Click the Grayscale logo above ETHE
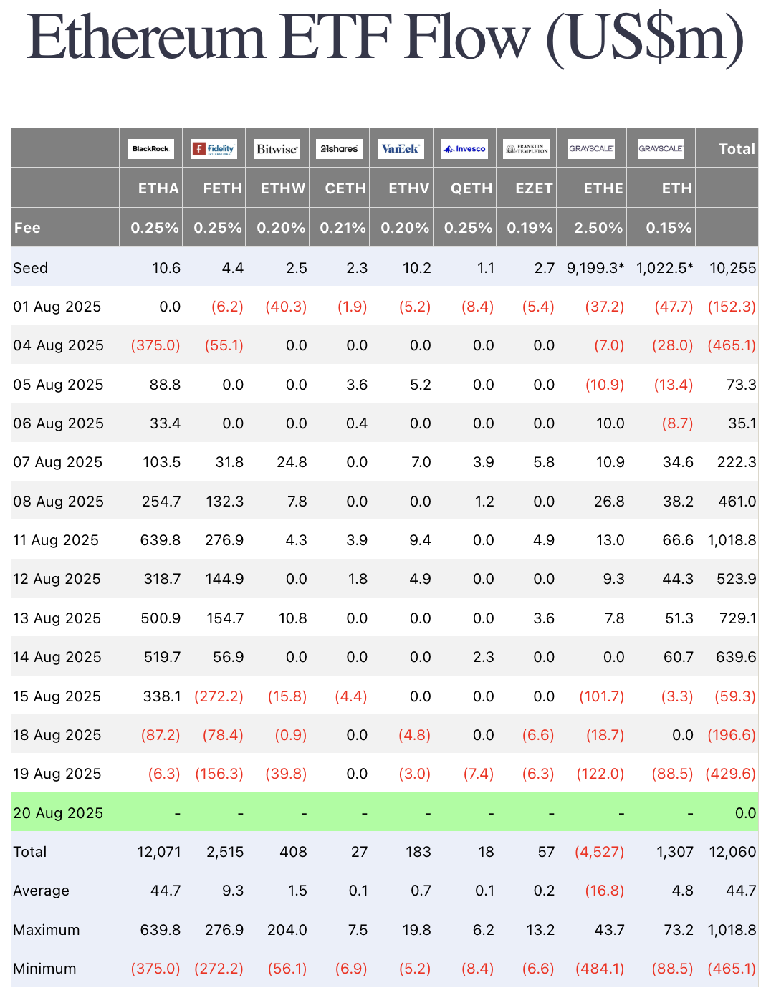 click(591, 149)
